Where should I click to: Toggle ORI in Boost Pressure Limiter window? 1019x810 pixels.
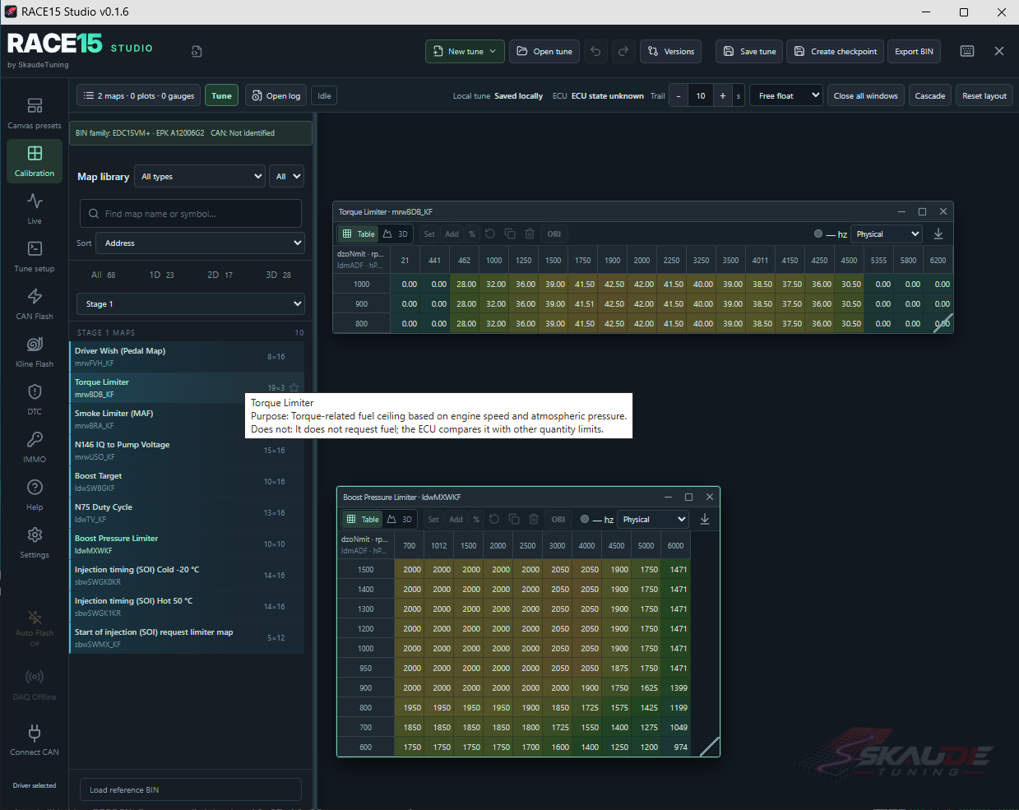click(558, 520)
